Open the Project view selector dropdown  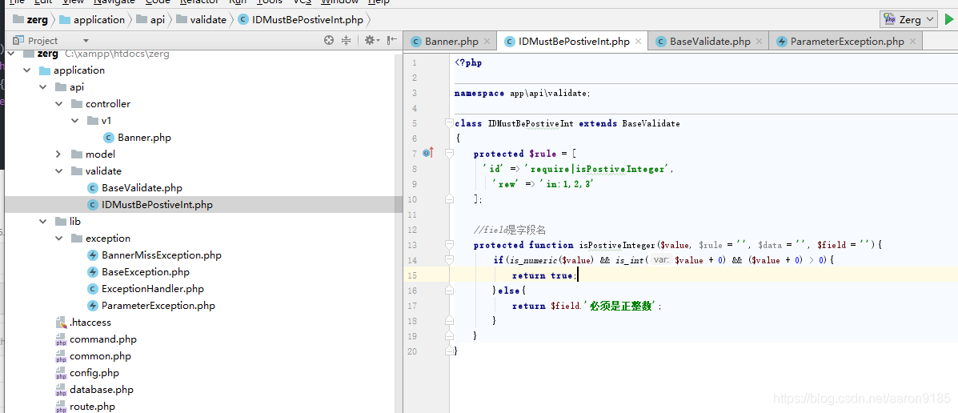(86, 41)
